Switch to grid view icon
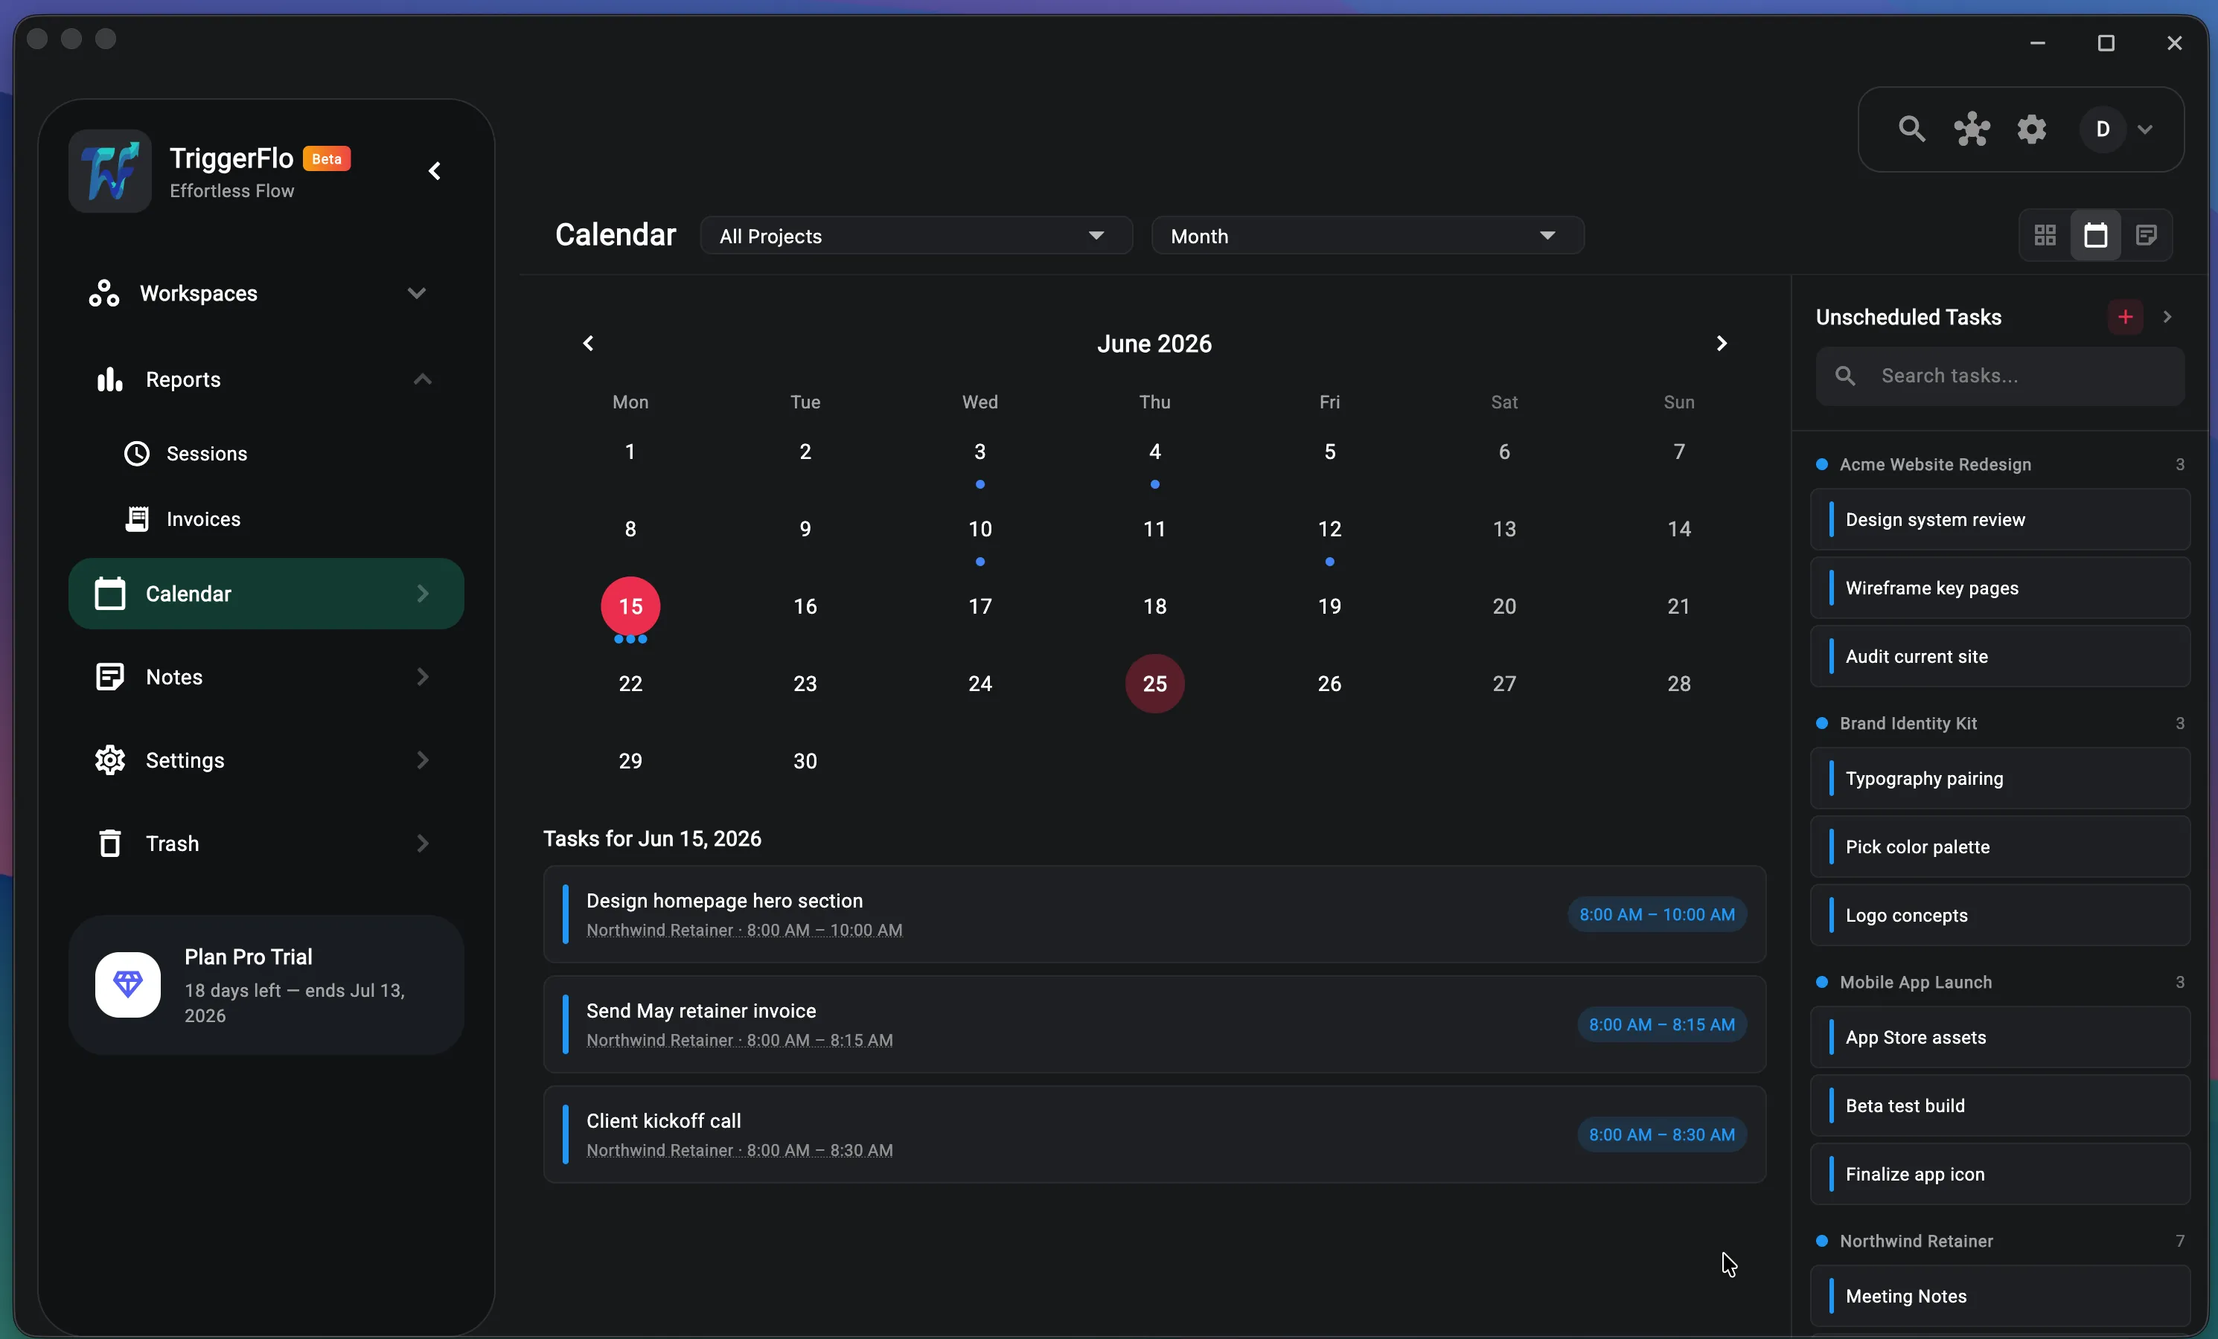The width and height of the screenshot is (2218, 1339). coord(2045,236)
